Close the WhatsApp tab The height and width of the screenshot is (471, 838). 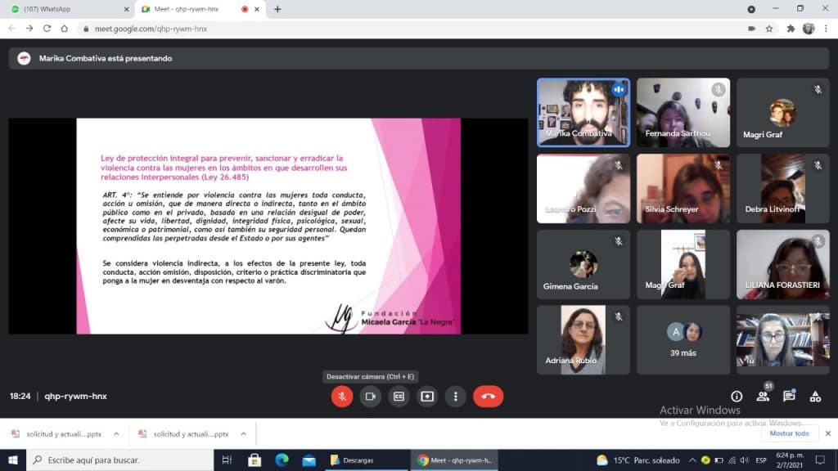[x=127, y=9]
